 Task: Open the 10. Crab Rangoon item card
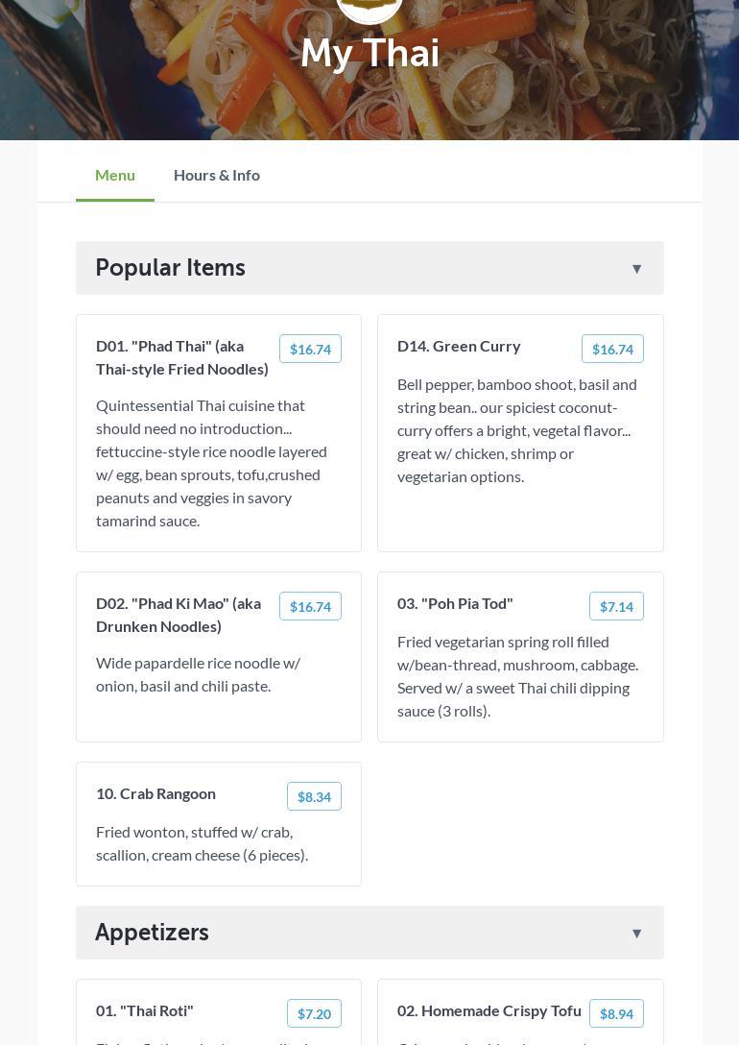point(219,824)
